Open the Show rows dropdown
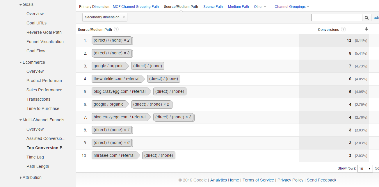Screen dimensions: 379x187 [365, 169]
